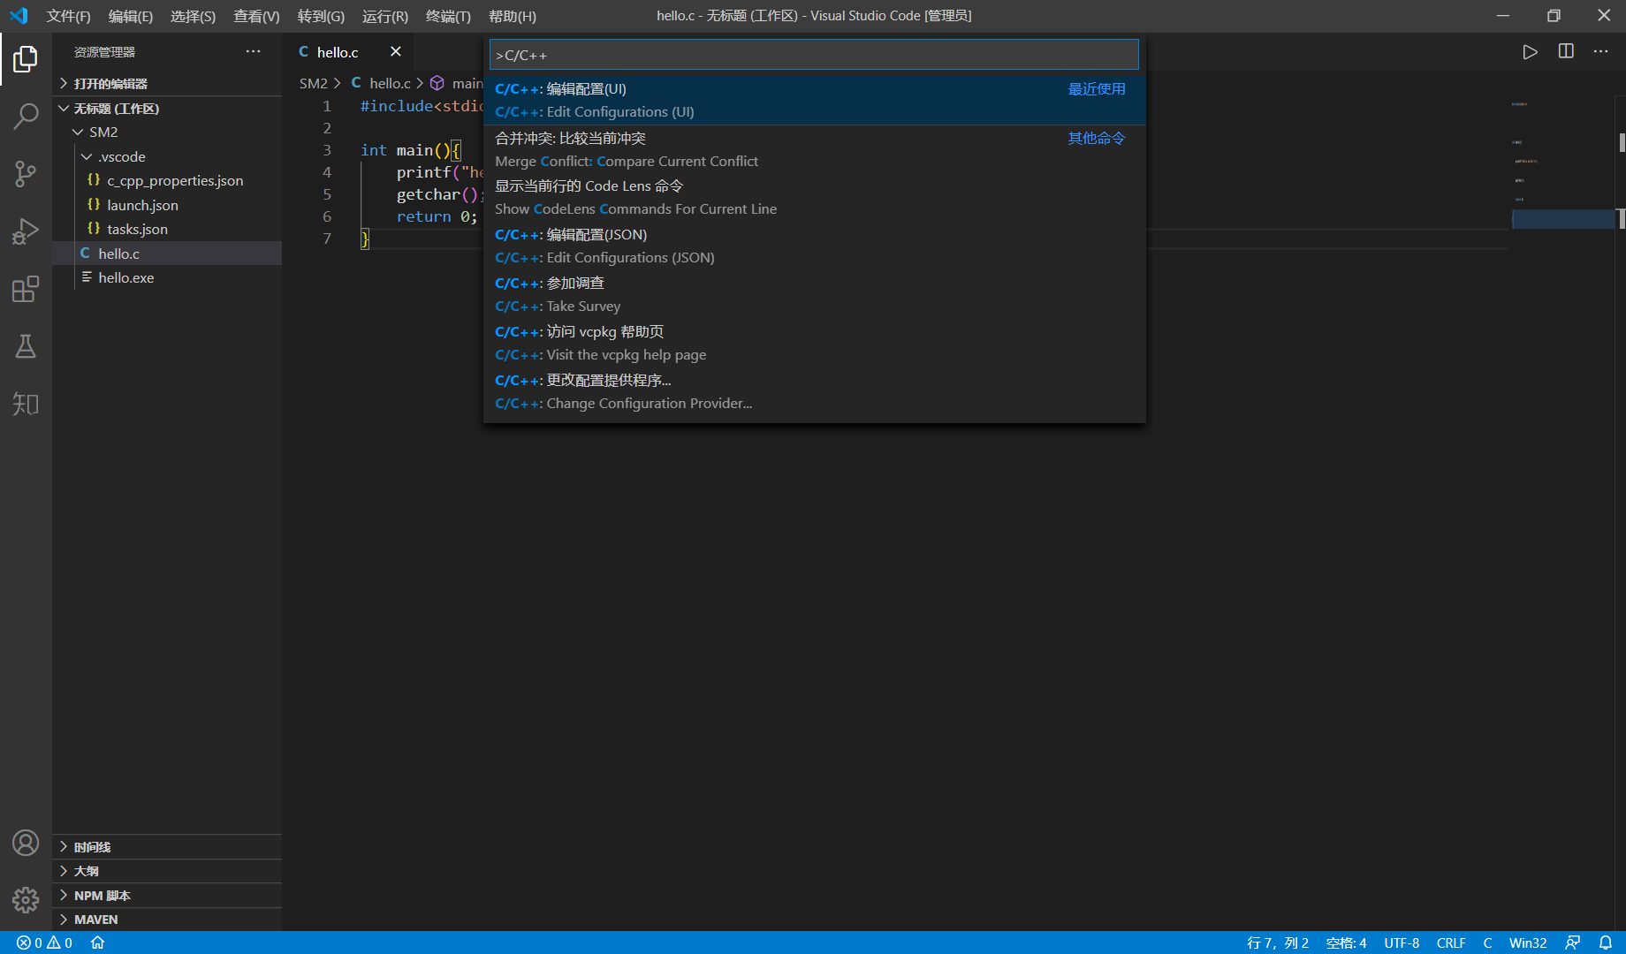Open the Accounts icon
Screen dimensions: 1626x954
(26, 843)
